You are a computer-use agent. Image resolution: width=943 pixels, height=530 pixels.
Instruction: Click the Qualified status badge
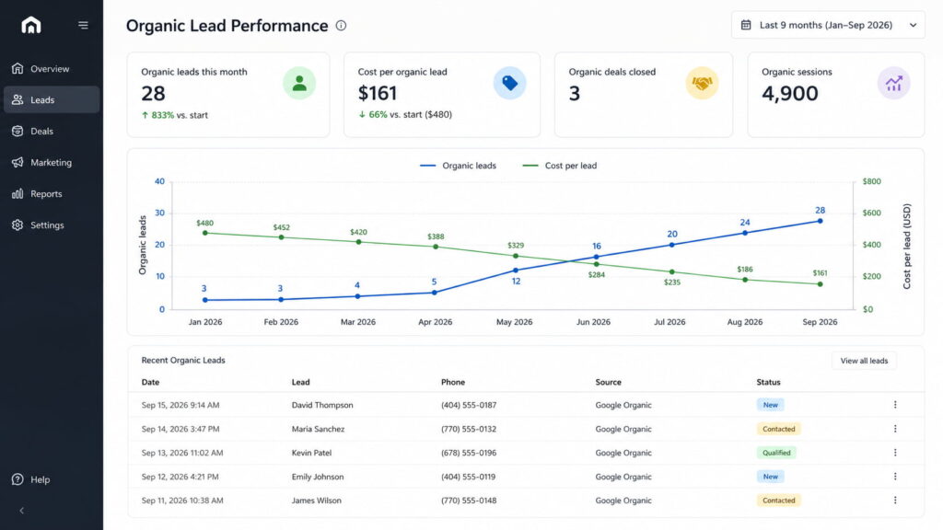click(x=776, y=453)
